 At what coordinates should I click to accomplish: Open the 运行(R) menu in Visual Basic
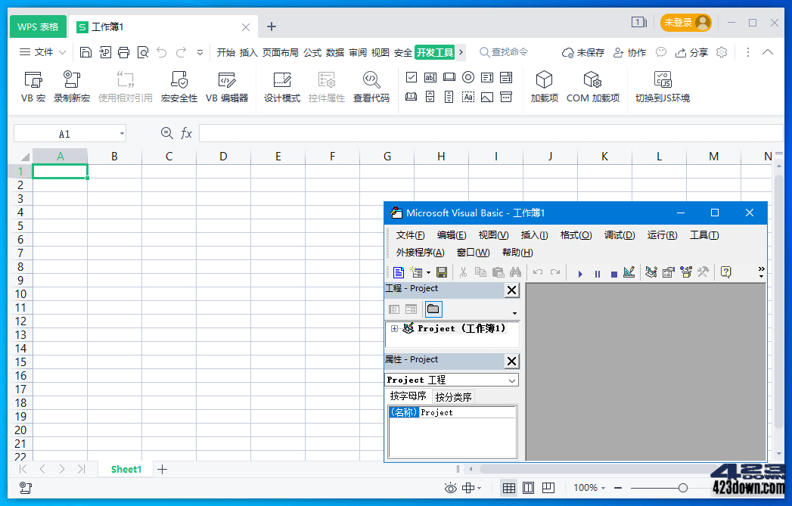coord(661,235)
